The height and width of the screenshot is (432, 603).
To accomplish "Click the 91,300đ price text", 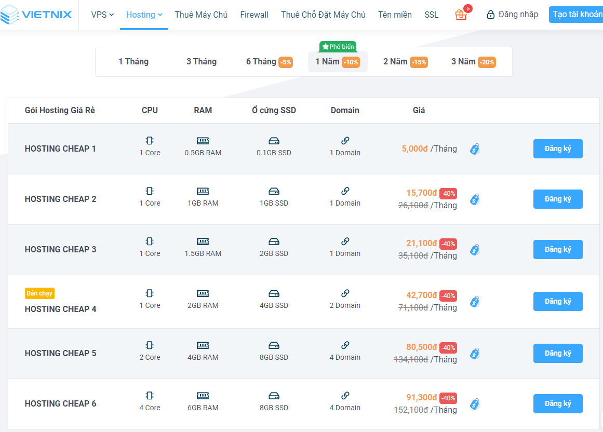I will pos(422,397).
